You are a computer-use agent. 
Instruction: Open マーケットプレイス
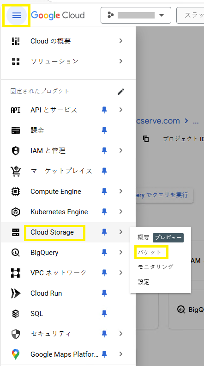(61, 171)
